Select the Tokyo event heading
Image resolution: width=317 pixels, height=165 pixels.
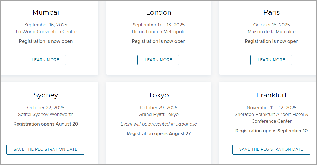click(159, 95)
